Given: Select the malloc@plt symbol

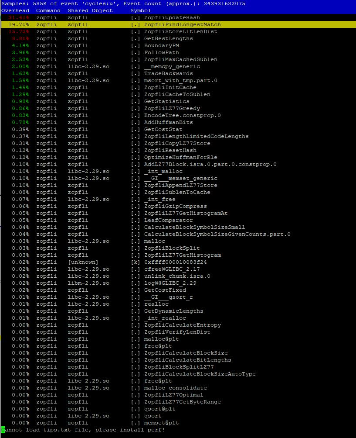Looking at the screenshot, I should (x=161, y=339).
